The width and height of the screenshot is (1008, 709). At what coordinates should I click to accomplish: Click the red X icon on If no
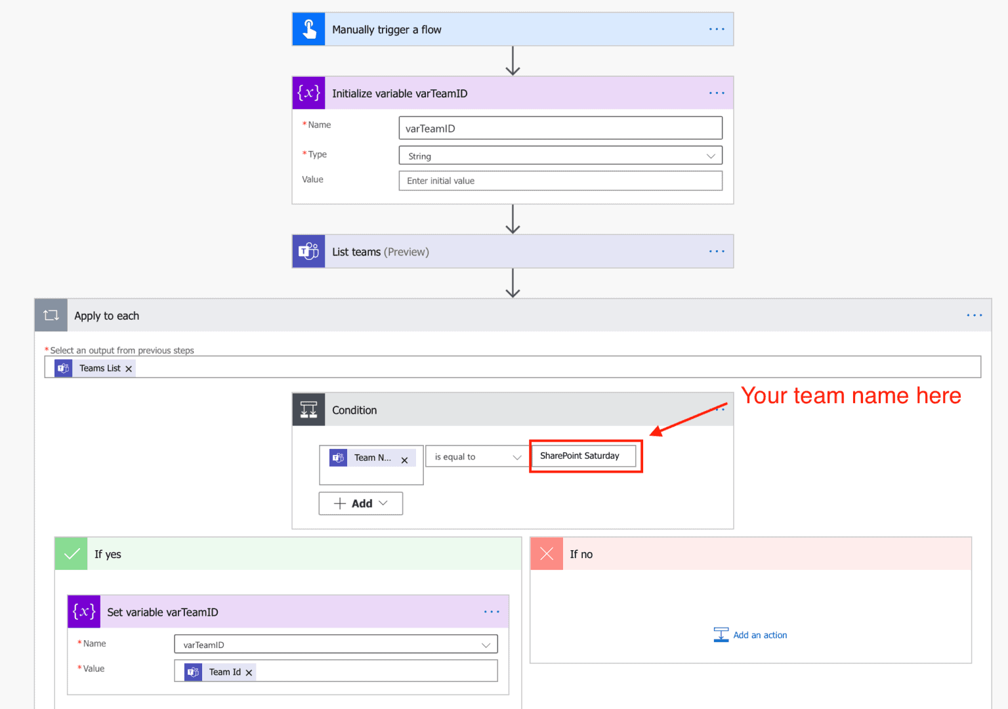click(546, 553)
